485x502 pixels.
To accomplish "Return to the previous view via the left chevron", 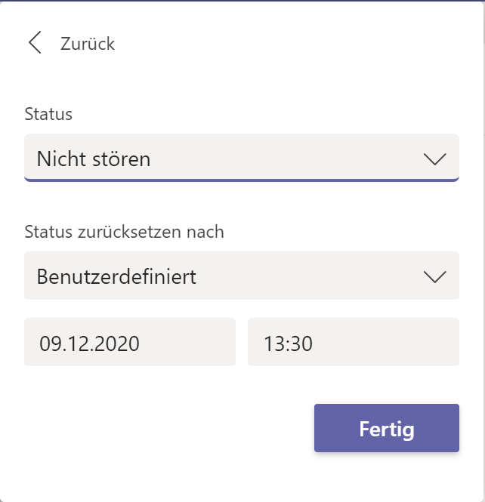I will click(x=35, y=42).
